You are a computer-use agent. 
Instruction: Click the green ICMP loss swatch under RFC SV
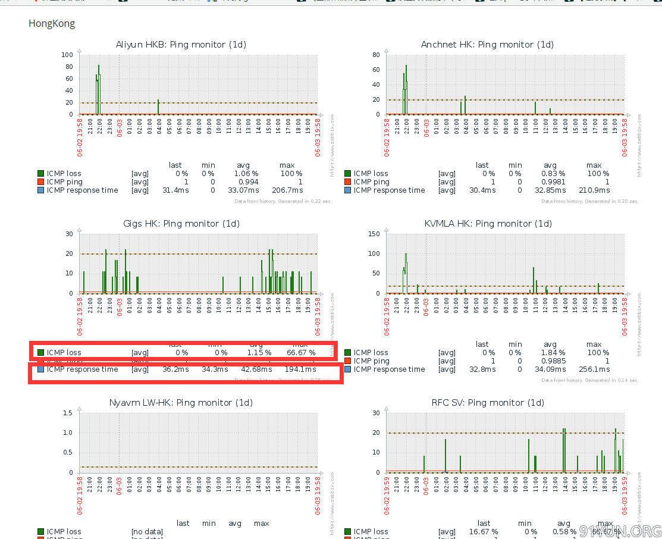pyautogui.click(x=347, y=532)
